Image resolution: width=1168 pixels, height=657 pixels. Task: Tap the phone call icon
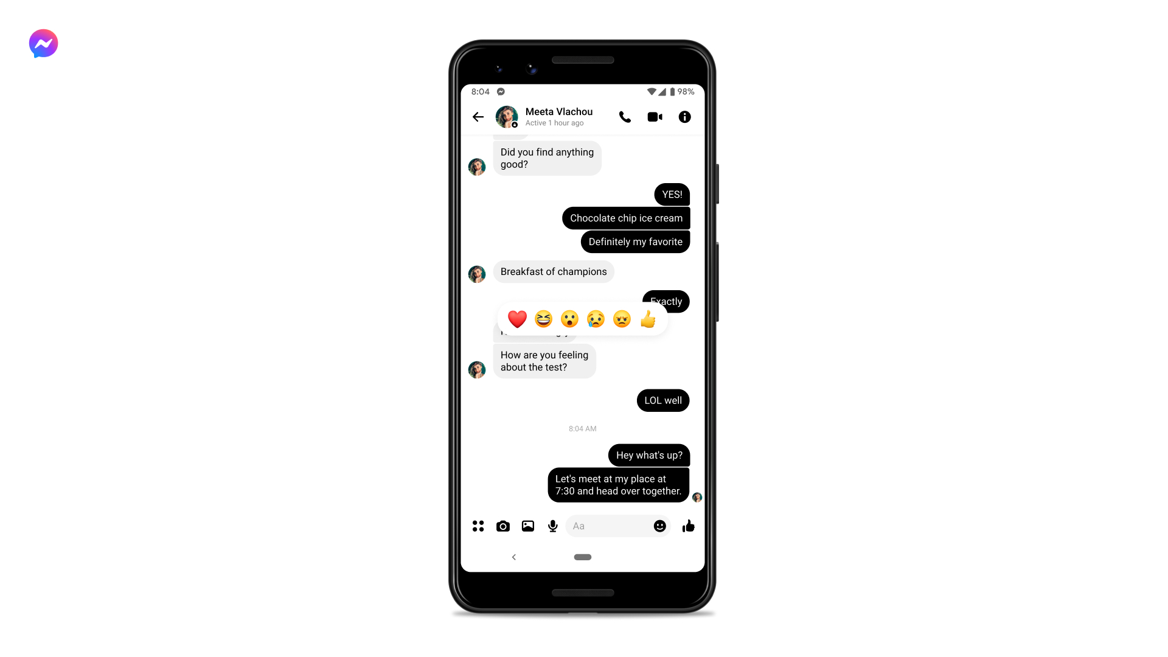point(625,116)
